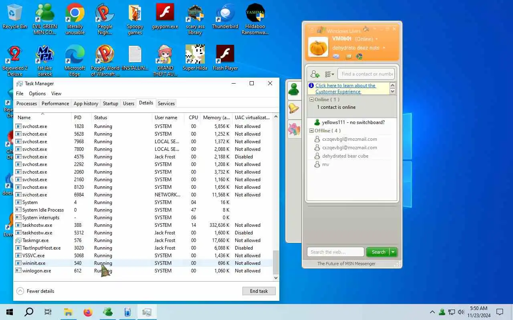Click the End task button
Screen dimensions: 513x320
click(x=259, y=291)
